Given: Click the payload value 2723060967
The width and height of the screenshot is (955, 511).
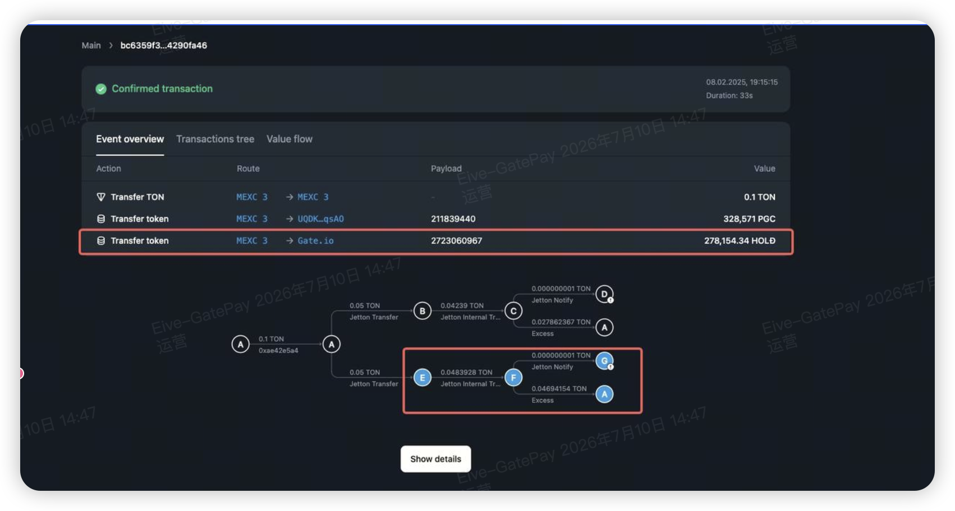Looking at the screenshot, I should [456, 241].
